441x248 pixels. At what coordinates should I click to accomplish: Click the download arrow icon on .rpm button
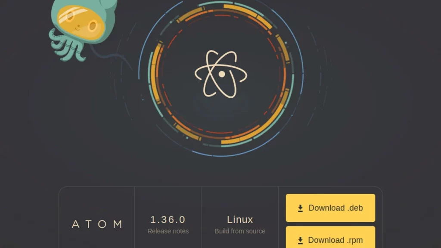301,240
